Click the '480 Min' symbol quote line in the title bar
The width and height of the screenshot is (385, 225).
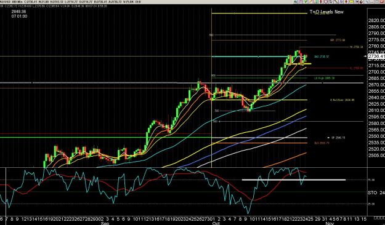pos(70,2)
